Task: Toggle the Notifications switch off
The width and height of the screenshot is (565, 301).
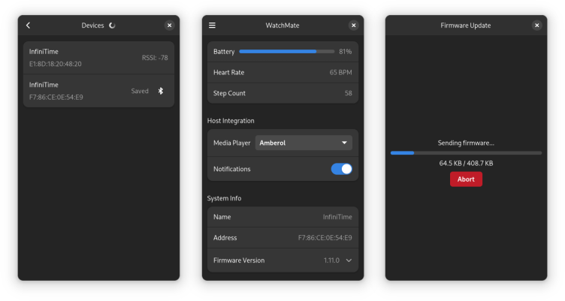Action: click(x=341, y=169)
